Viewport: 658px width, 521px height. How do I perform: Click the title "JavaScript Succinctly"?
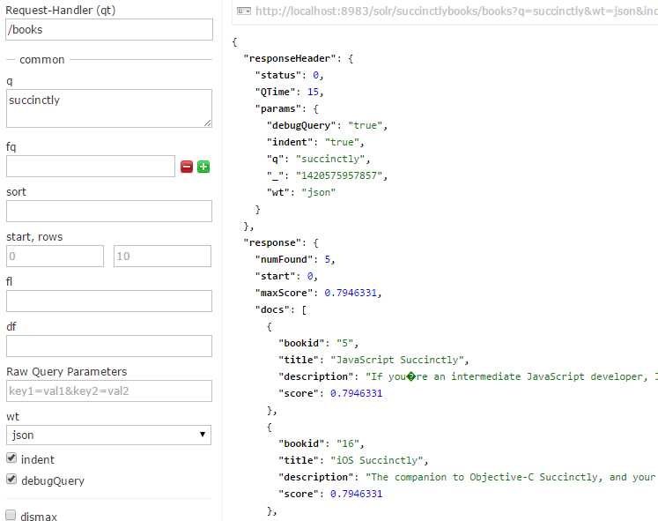click(x=397, y=360)
